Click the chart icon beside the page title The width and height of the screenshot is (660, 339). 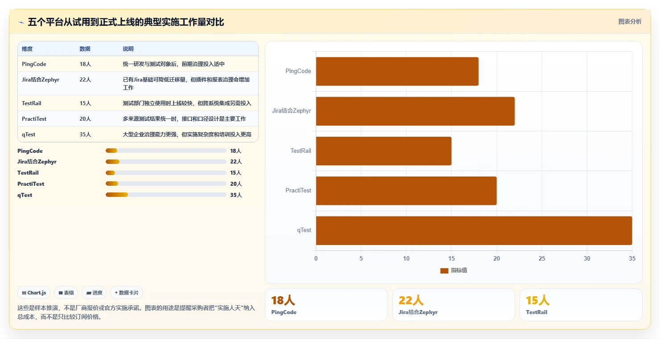click(21, 22)
